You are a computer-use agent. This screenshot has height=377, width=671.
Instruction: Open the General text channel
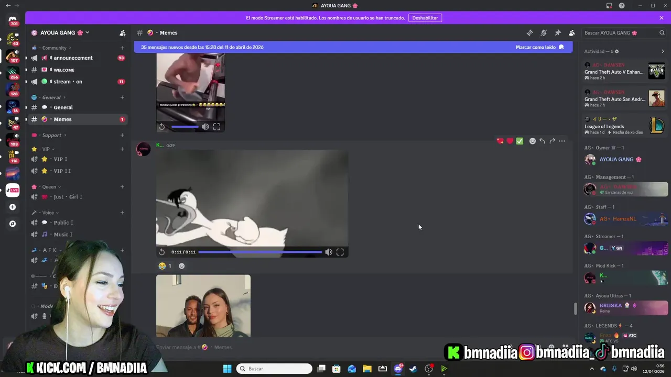click(77, 107)
